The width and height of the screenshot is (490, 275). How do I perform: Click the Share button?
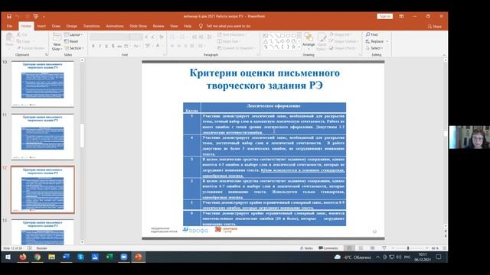(435, 27)
